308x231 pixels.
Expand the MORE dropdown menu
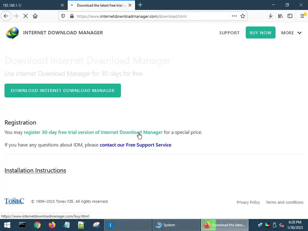(291, 33)
